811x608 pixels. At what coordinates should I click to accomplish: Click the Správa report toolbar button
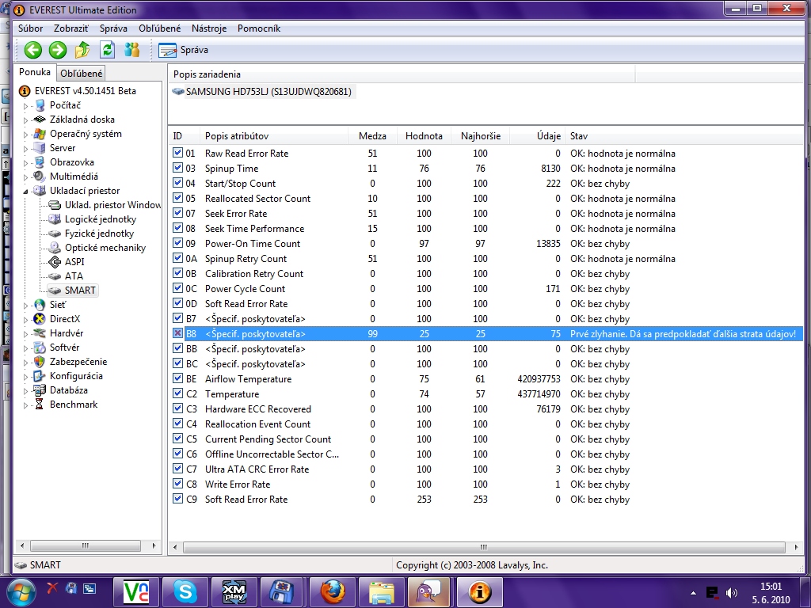183,50
